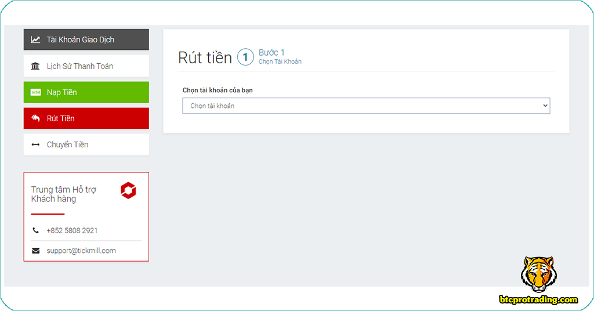Viewport: 594px width, 311px height.
Task: Open the Tài Khoản Giao Dịch menu label
Action: pos(81,40)
